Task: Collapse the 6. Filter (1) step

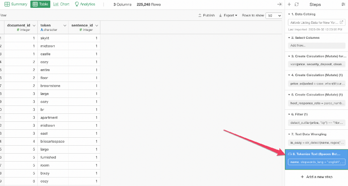Action: pyautogui.click(x=289, y=114)
